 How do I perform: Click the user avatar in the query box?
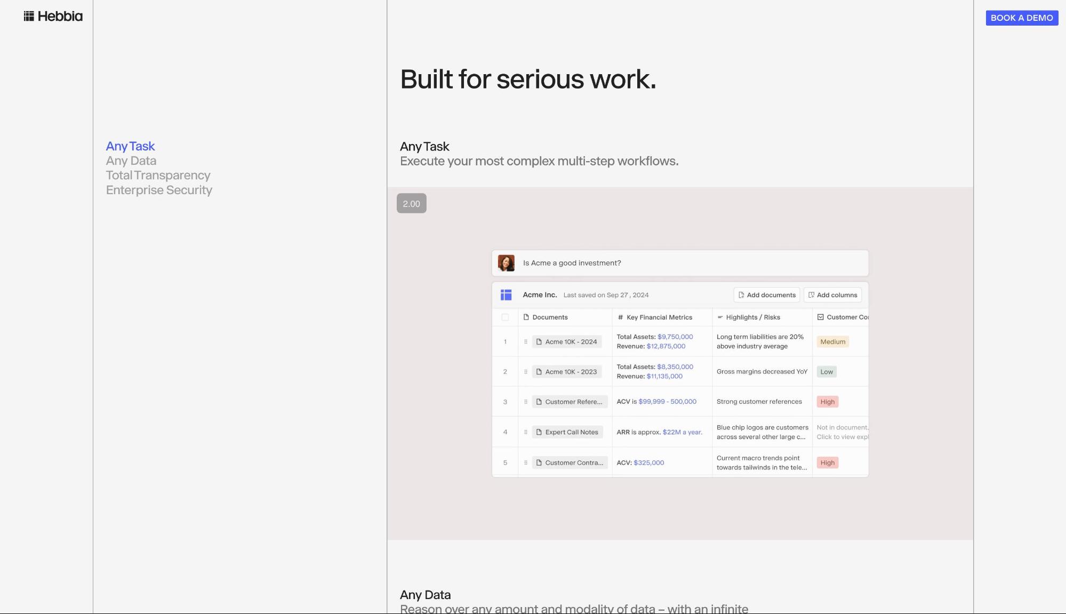tap(506, 263)
